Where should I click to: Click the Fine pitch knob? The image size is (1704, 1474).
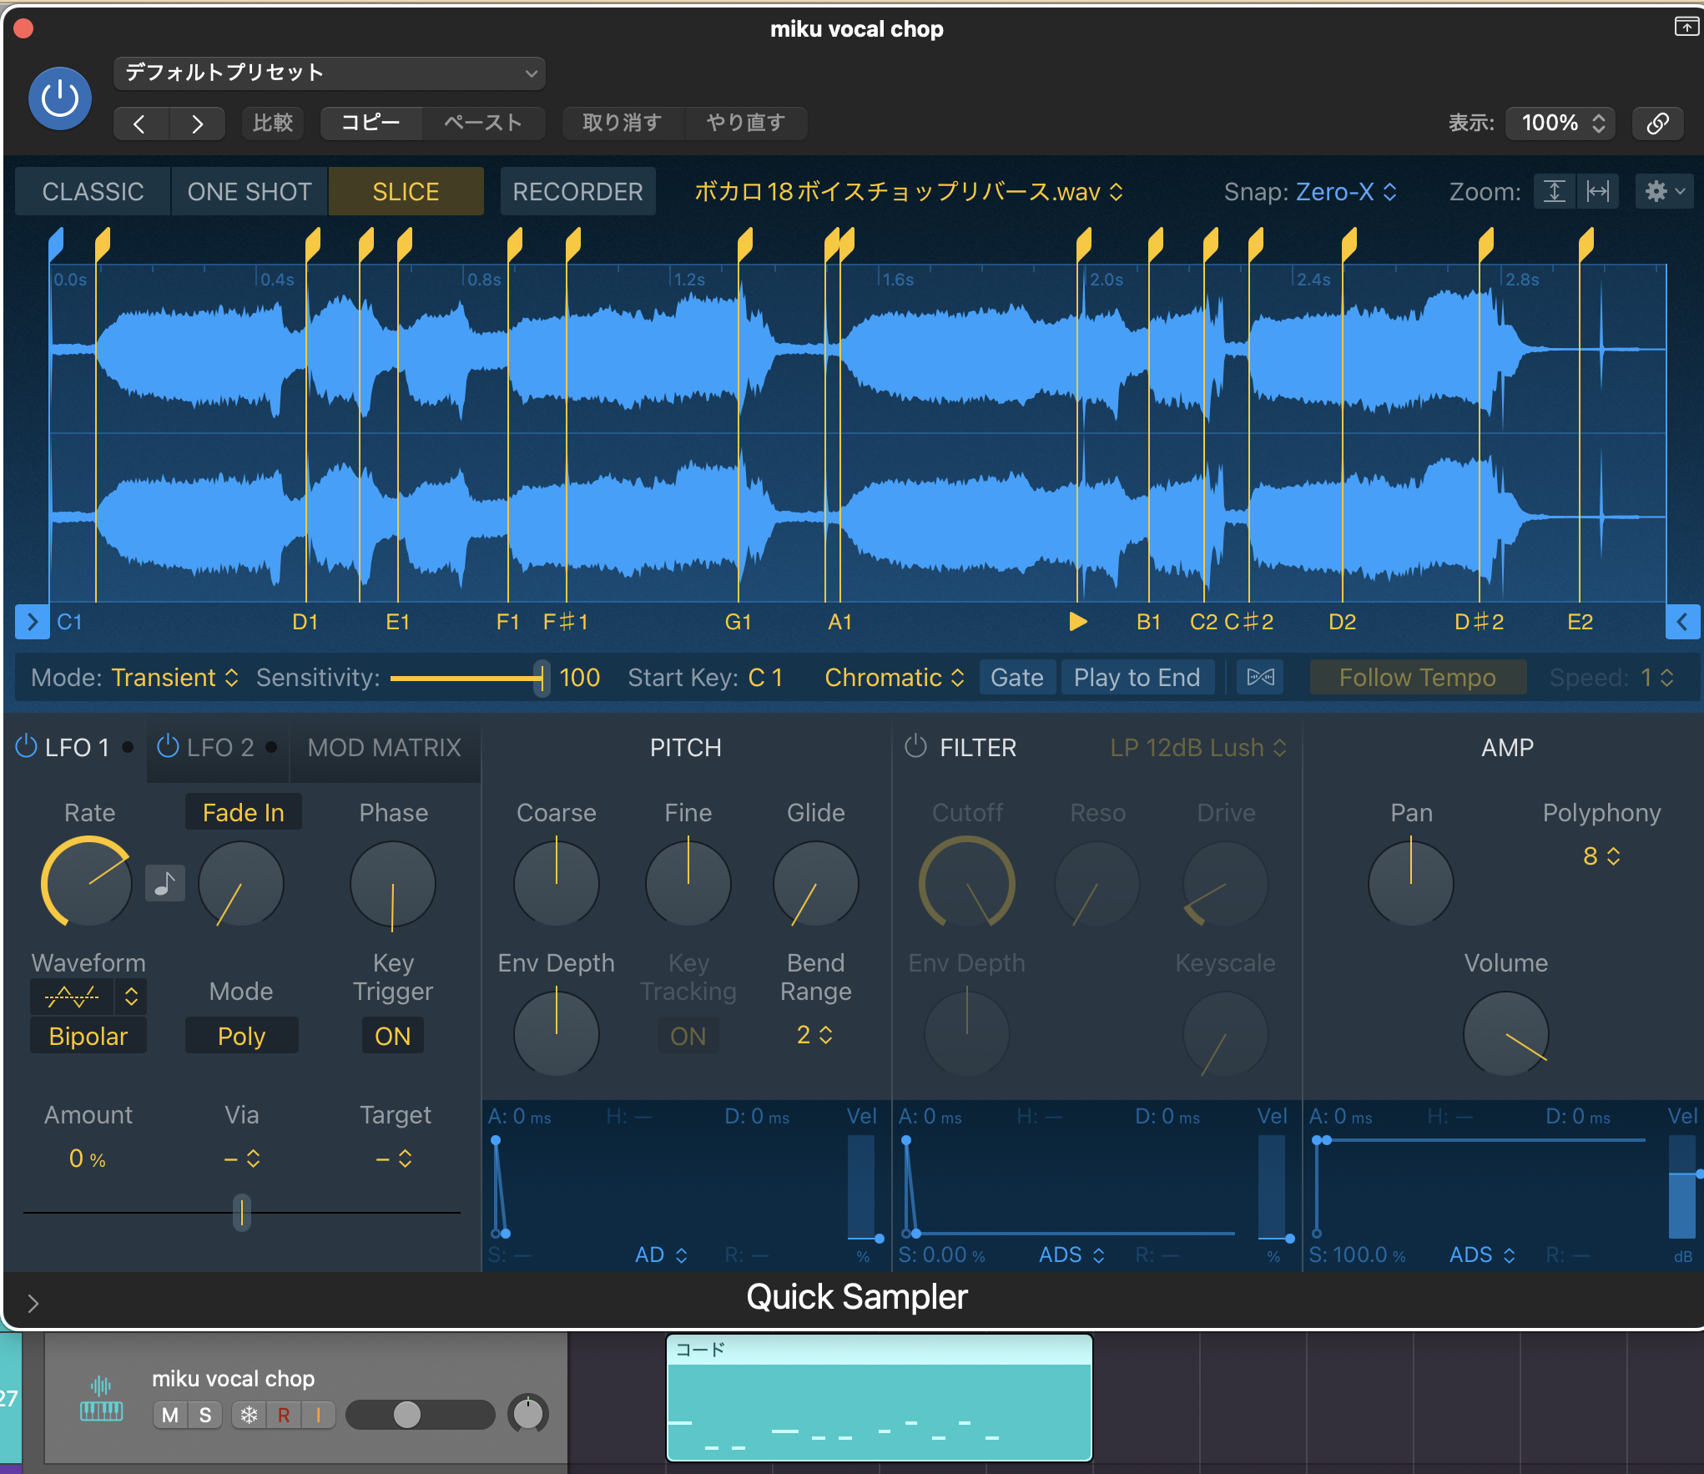(x=688, y=884)
